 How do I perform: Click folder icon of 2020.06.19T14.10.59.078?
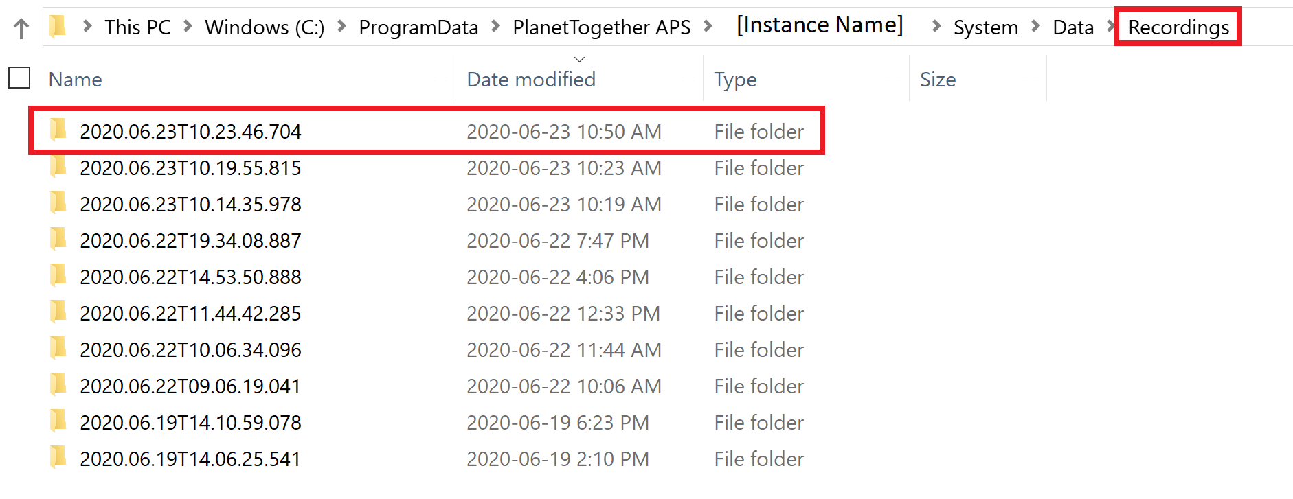[x=59, y=420]
